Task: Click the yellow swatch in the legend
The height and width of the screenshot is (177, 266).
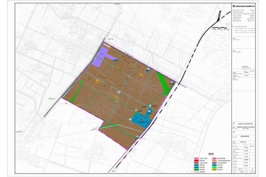Action: (215, 169)
